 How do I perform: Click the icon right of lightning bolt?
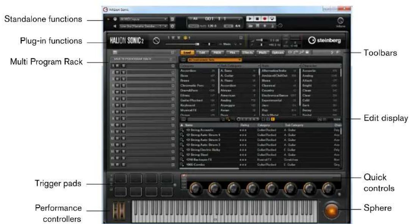coord(337,52)
